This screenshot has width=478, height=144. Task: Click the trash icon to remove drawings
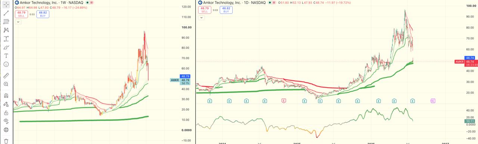click(6, 141)
